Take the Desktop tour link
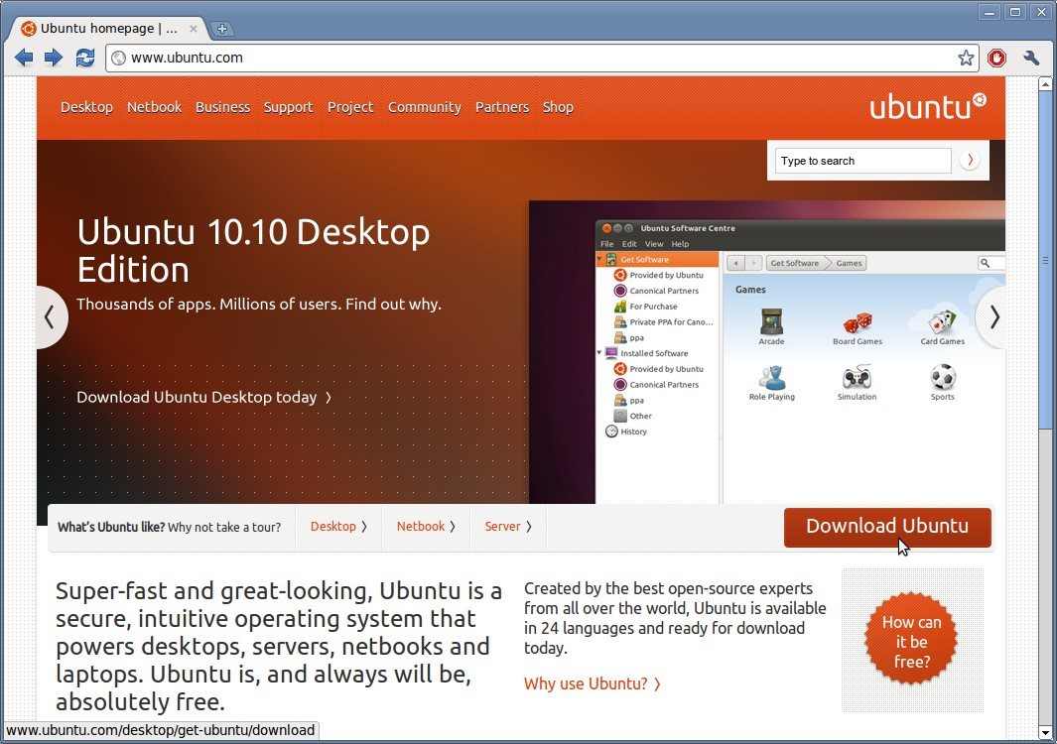Image resolution: width=1057 pixels, height=744 pixels. (338, 527)
